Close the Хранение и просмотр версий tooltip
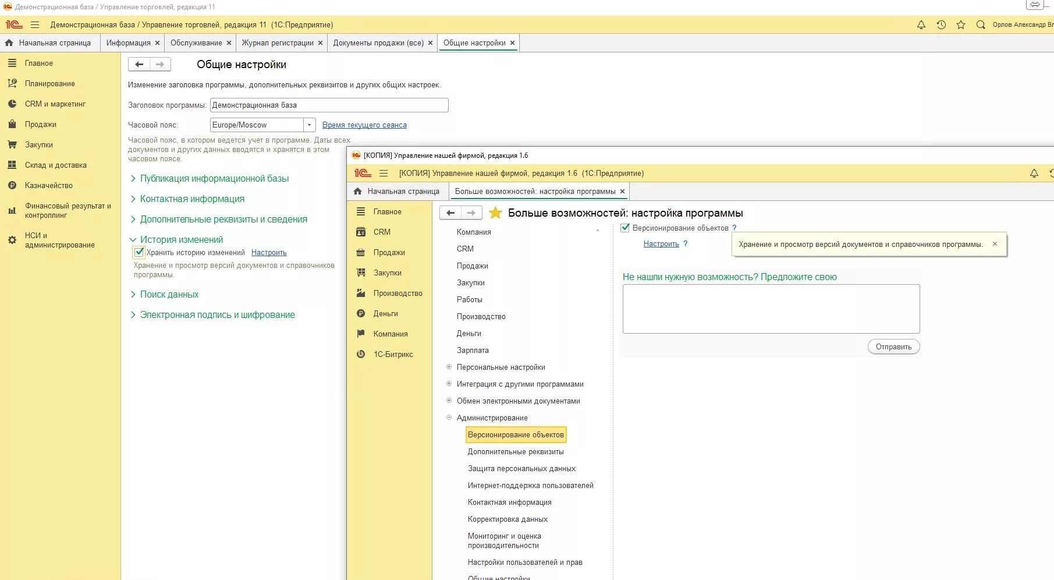The image size is (1054, 580). 995,244
